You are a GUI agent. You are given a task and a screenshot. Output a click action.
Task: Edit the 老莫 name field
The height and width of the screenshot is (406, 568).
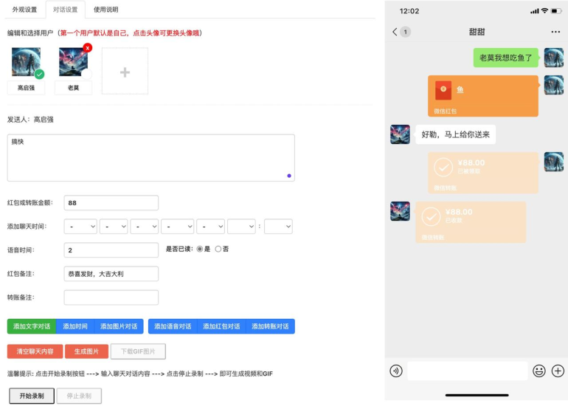73,88
